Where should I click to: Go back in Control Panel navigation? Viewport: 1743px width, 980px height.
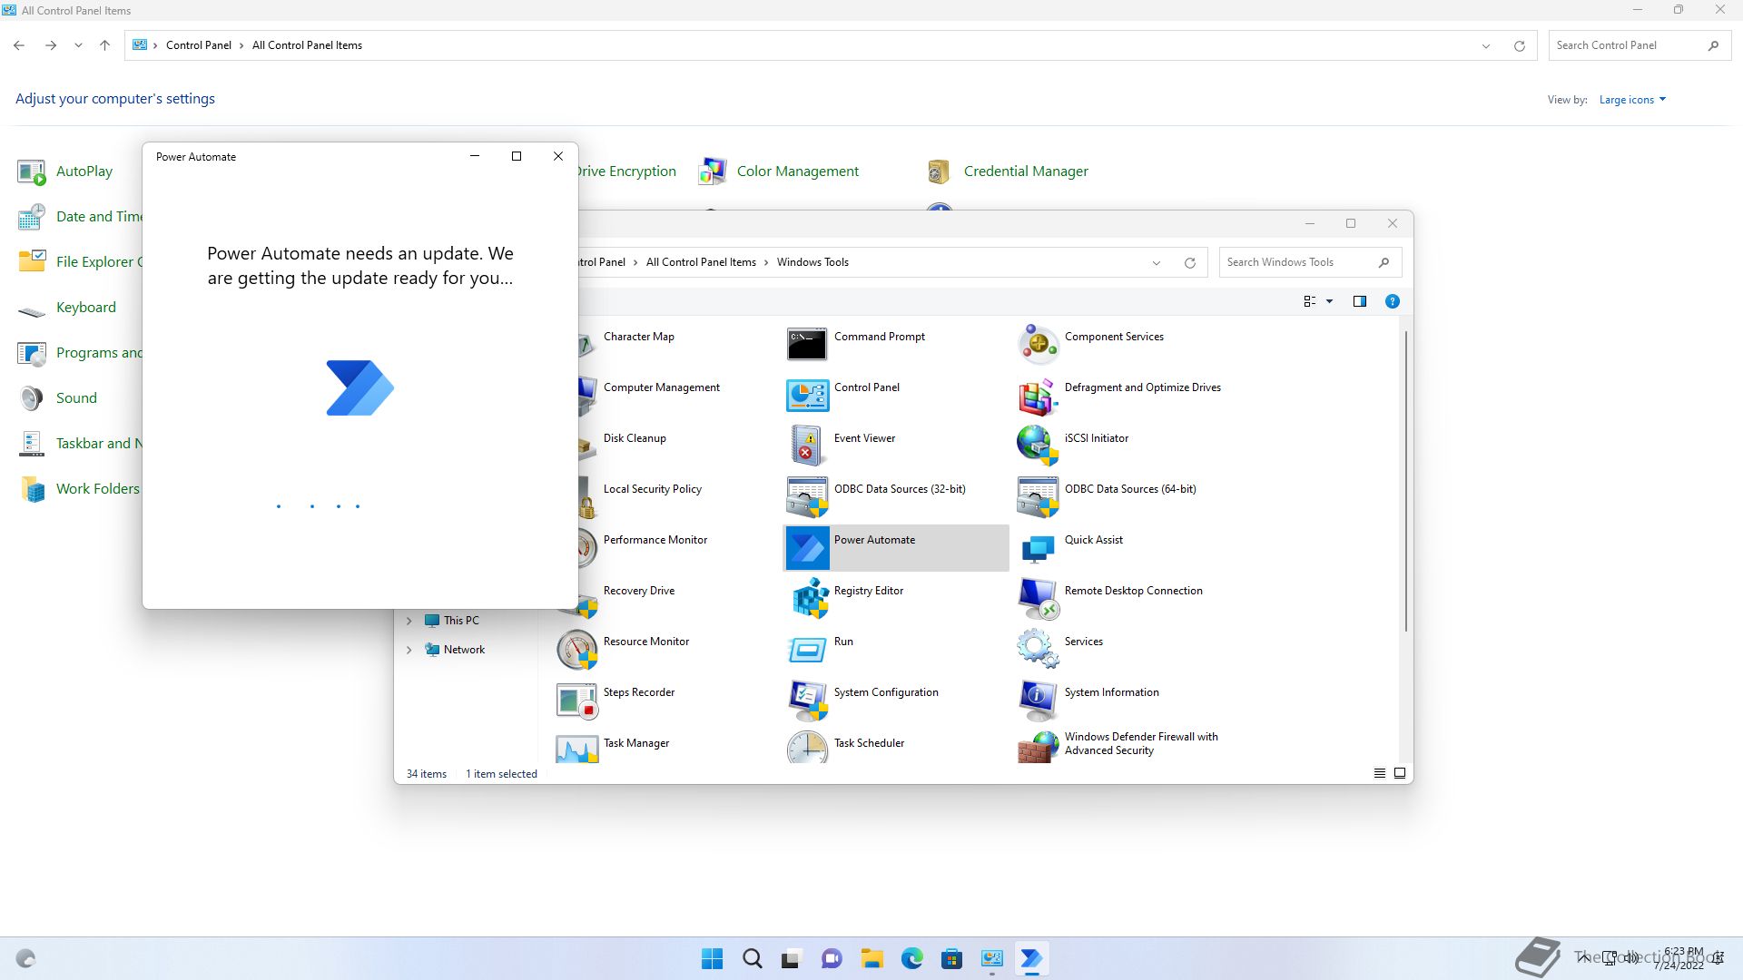point(19,45)
